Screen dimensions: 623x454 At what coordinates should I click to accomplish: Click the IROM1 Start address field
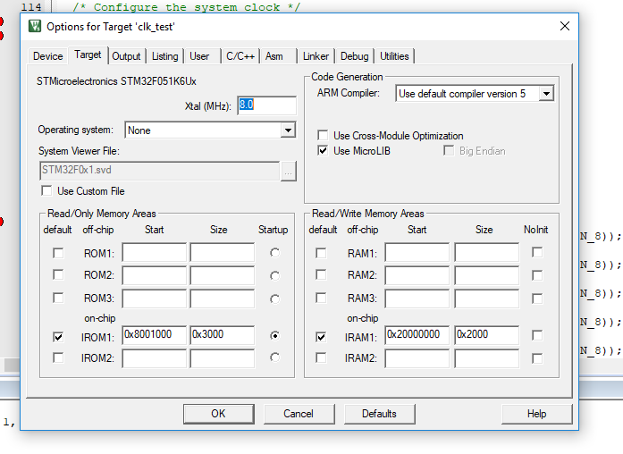tap(154, 335)
